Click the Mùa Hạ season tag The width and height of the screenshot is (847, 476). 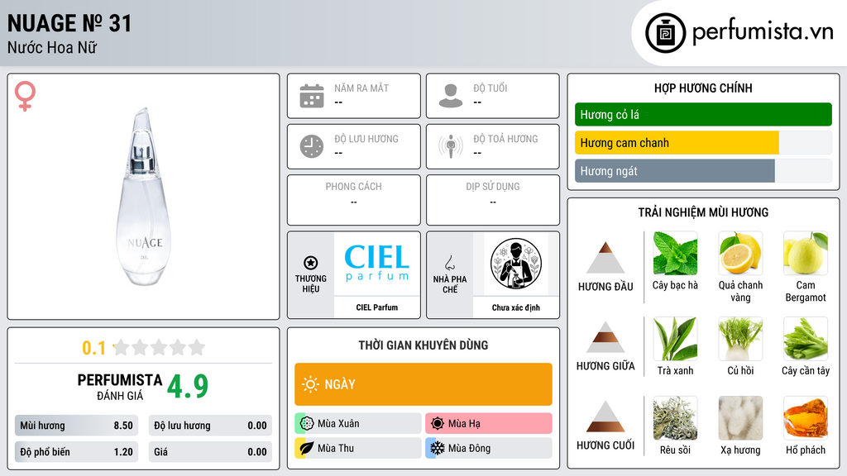pos(488,423)
